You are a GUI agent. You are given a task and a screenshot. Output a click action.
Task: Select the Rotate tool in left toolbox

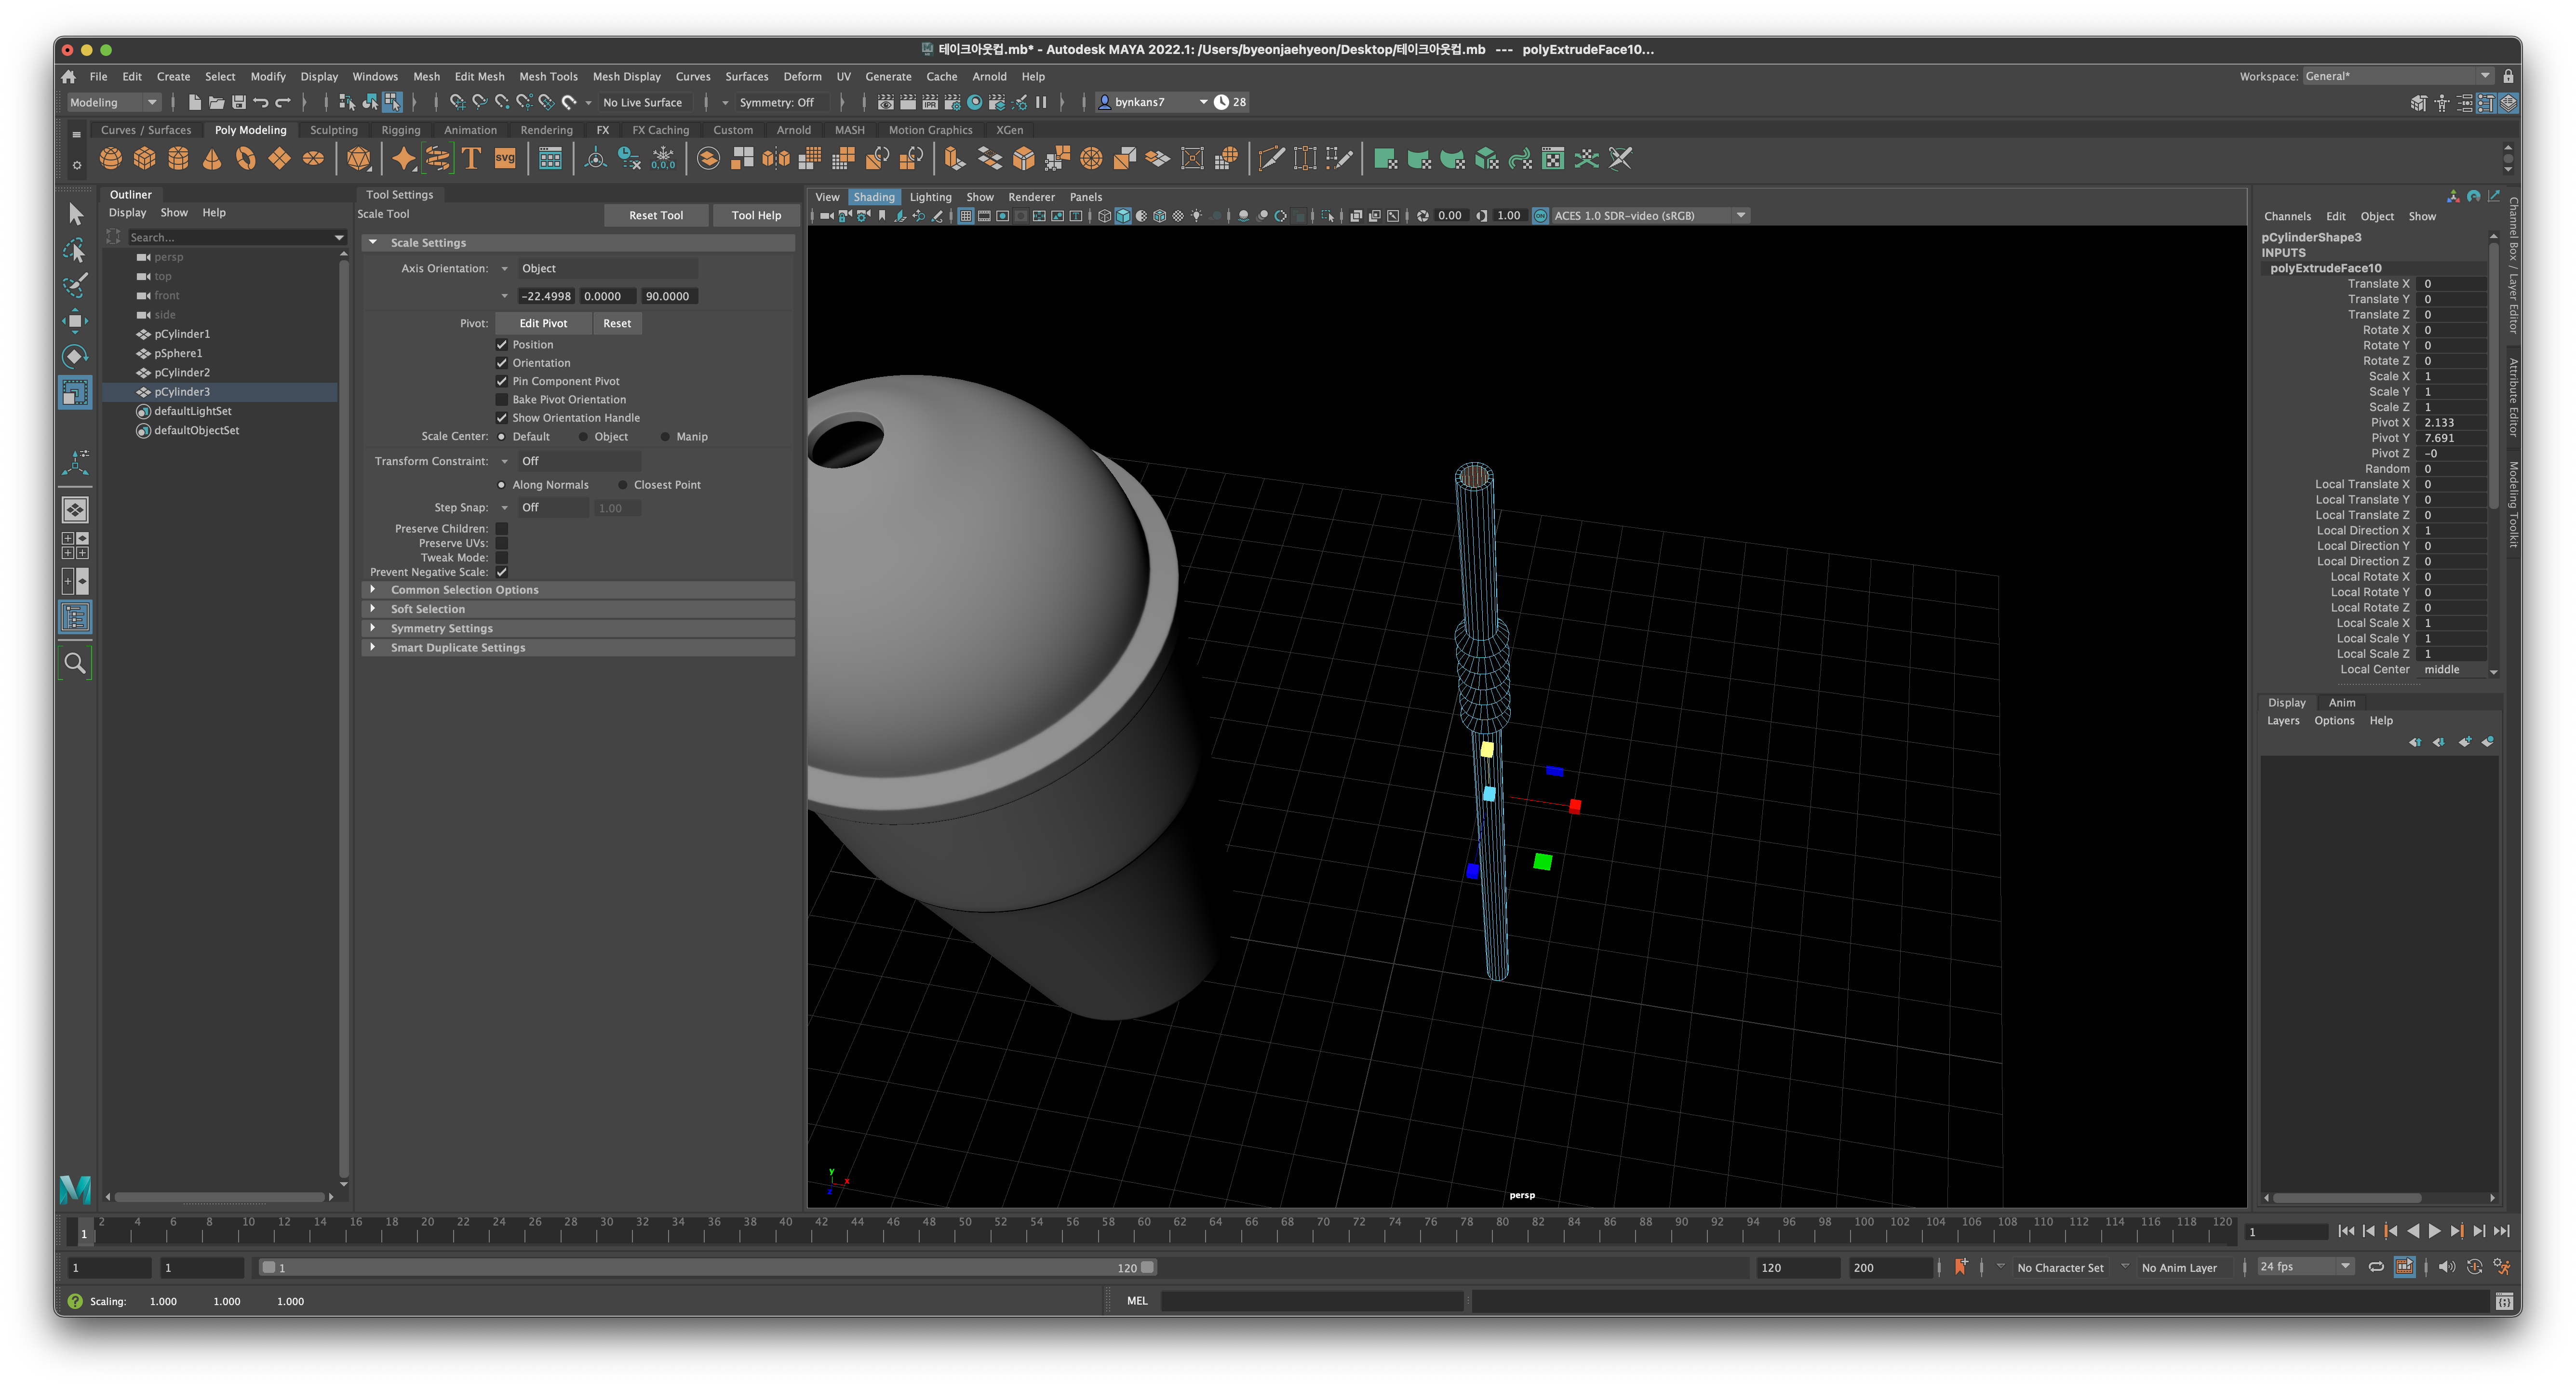click(x=75, y=356)
